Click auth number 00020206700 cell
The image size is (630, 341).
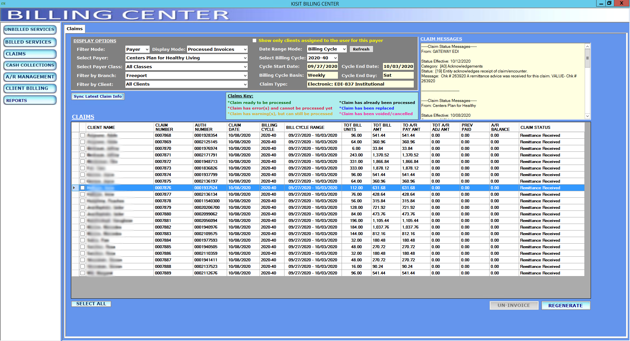(210, 208)
